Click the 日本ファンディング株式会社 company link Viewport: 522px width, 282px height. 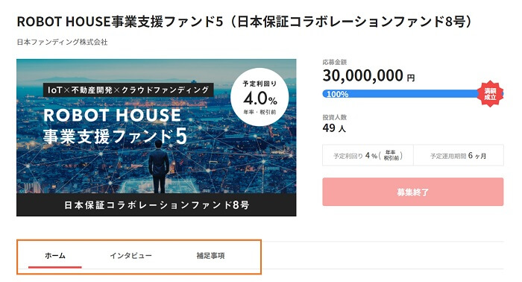[x=62, y=42]
